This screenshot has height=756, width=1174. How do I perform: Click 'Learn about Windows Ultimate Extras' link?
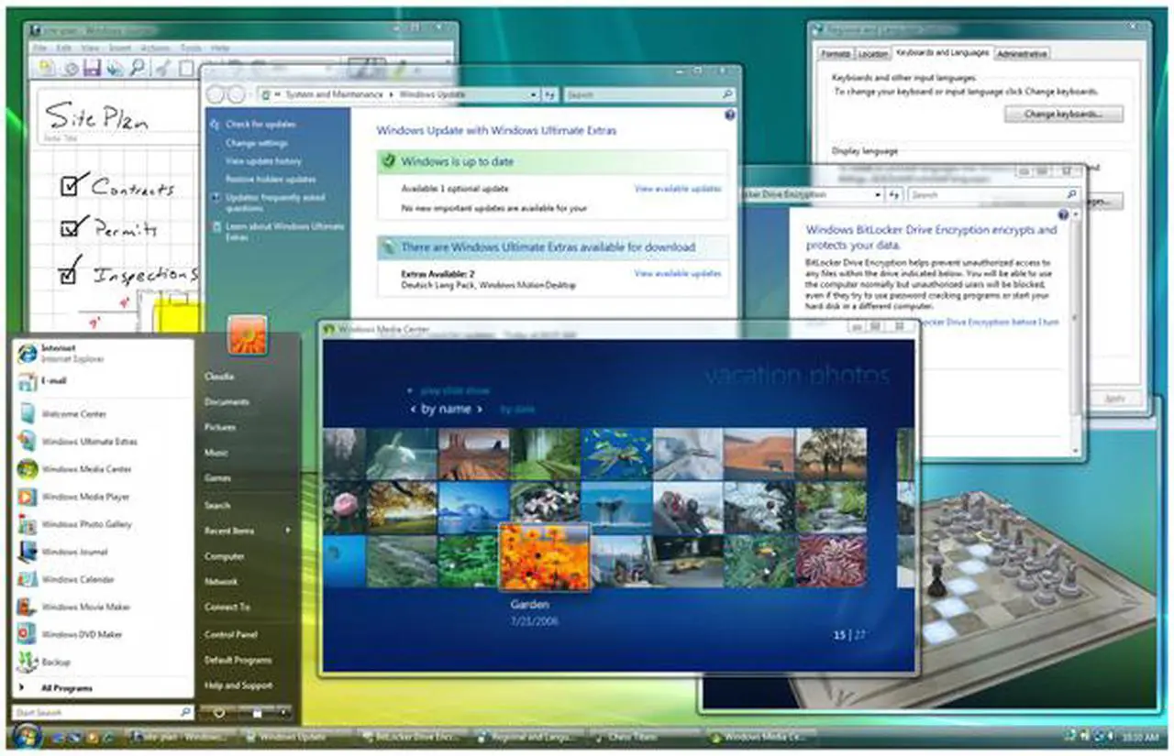(x=284, y=231)
